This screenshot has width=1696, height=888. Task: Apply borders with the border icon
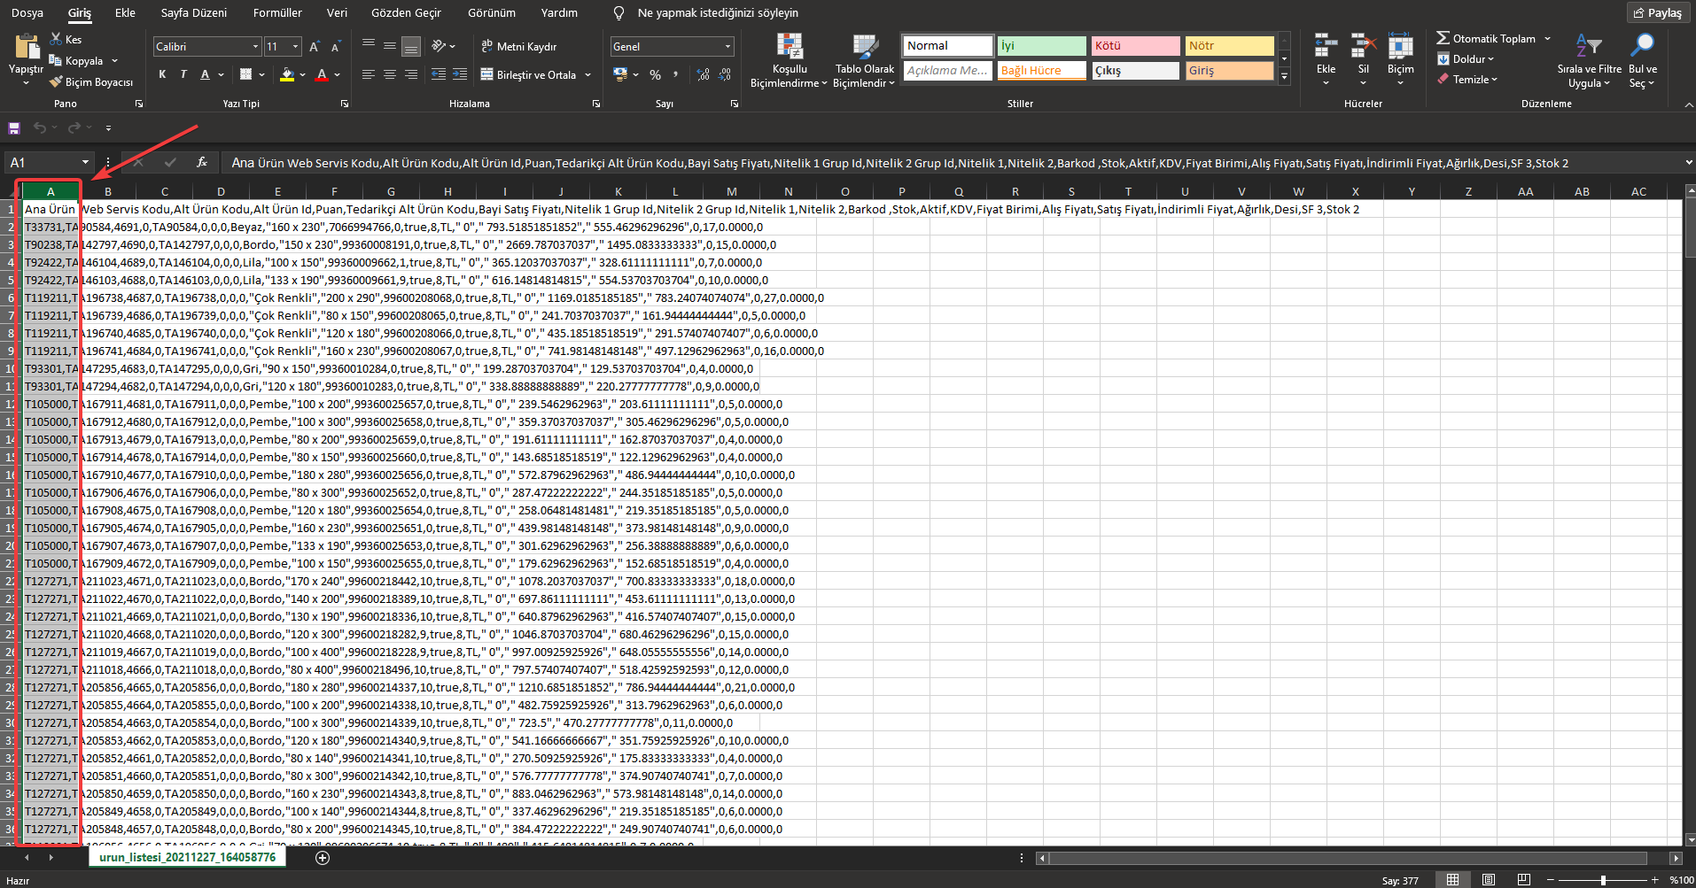[x=246, y=74]
